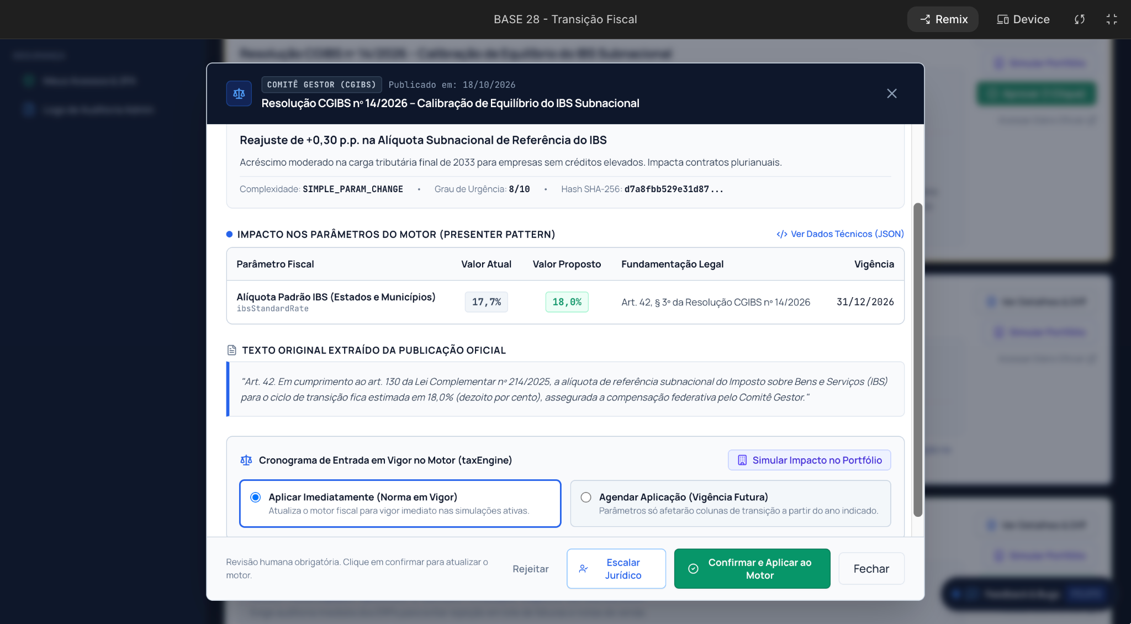Close the resolution dialog with X

[x=892, y=93]
